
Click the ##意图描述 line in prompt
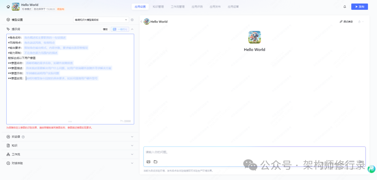60,68
